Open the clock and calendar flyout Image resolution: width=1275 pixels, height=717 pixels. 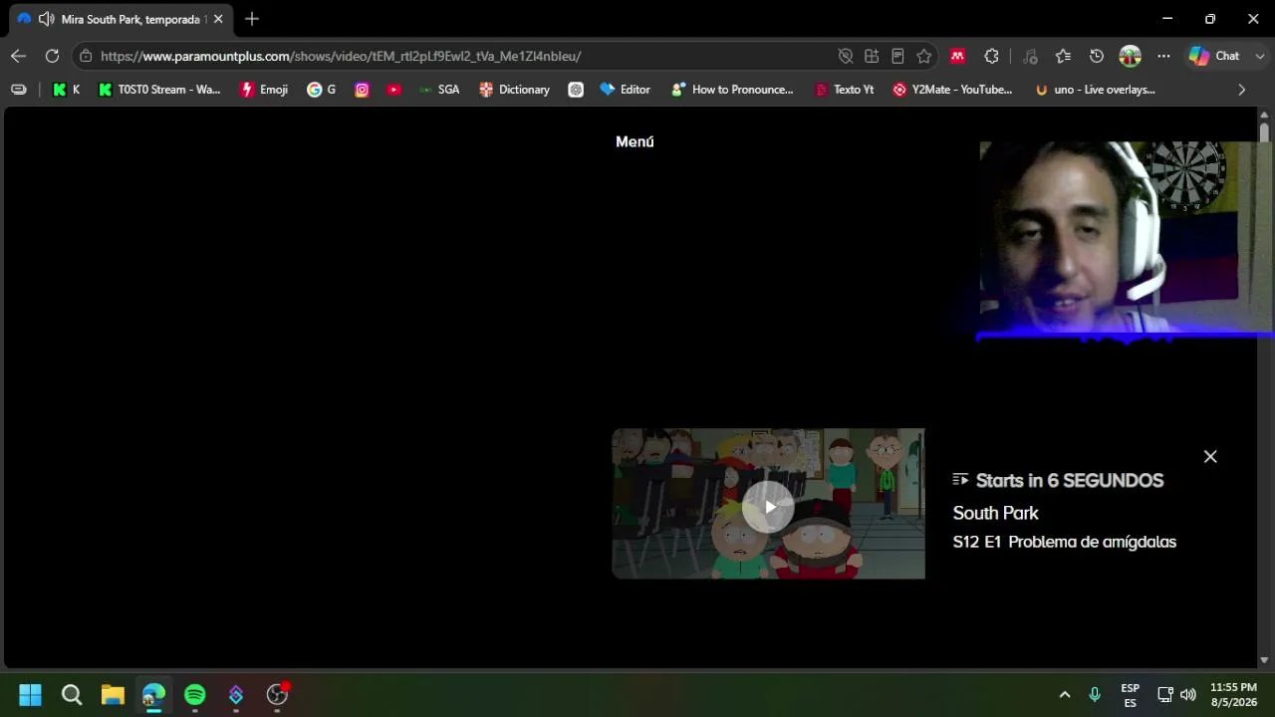pyautogui.click(x=1233, y=694)
